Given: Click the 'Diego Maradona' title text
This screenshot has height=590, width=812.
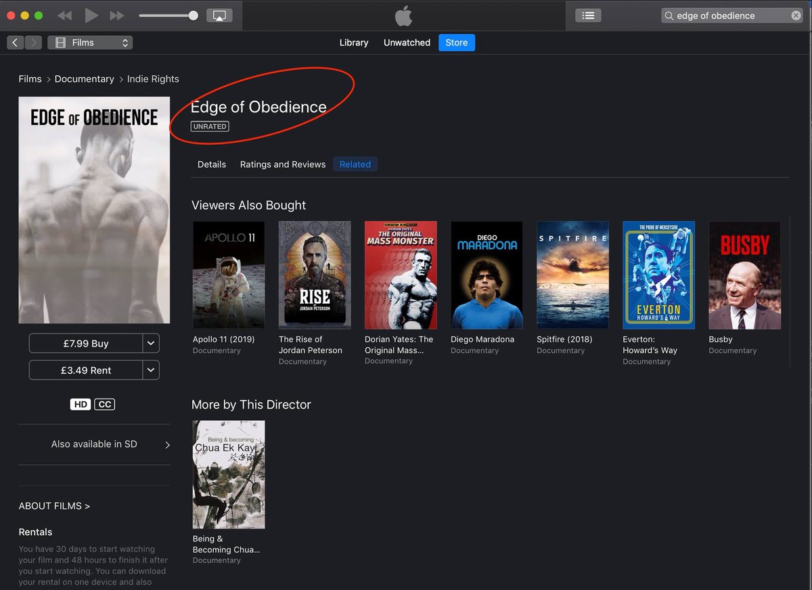Looking at the screenshot, I should (x=482, y=340).
